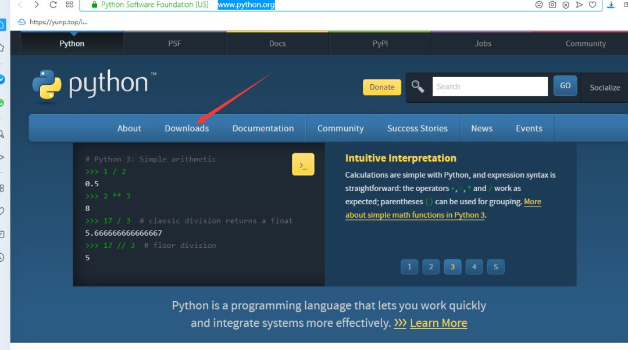Click the Python Software Foundation [US] certificate label

[x=155, y=5]
